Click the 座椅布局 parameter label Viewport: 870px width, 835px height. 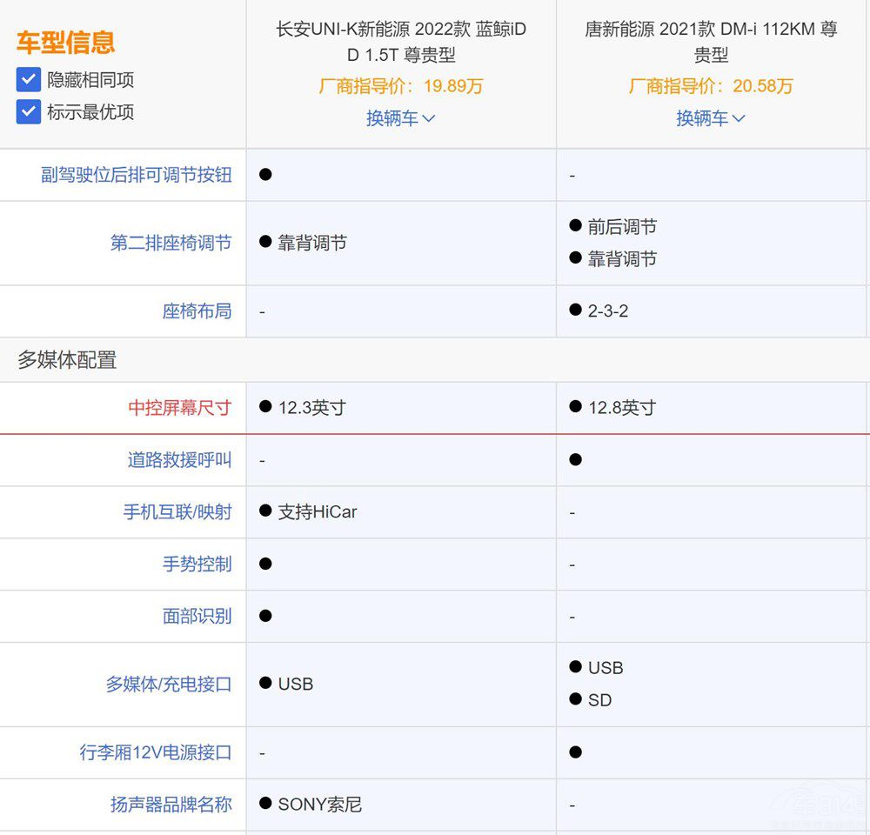click(x=197, y=311)
